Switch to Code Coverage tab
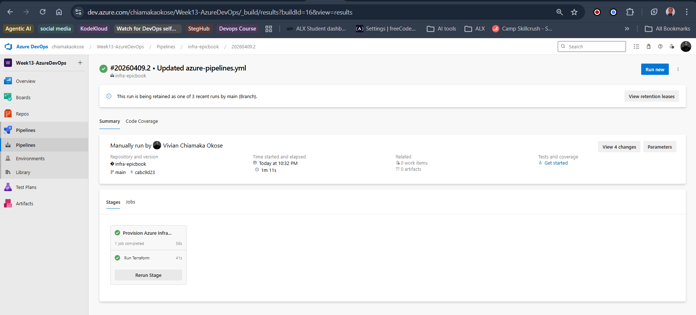696x315 pixels. (142, 121)
